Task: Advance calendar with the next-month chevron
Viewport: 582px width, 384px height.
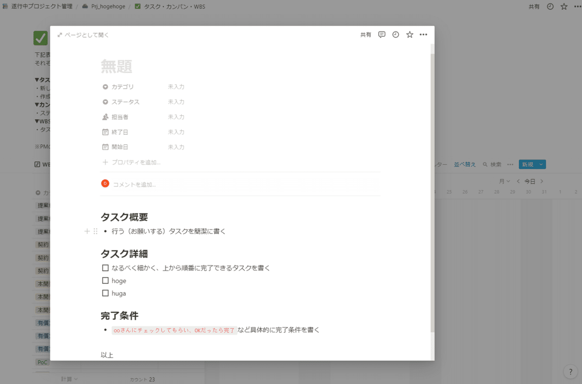Action: click(542, 181)
